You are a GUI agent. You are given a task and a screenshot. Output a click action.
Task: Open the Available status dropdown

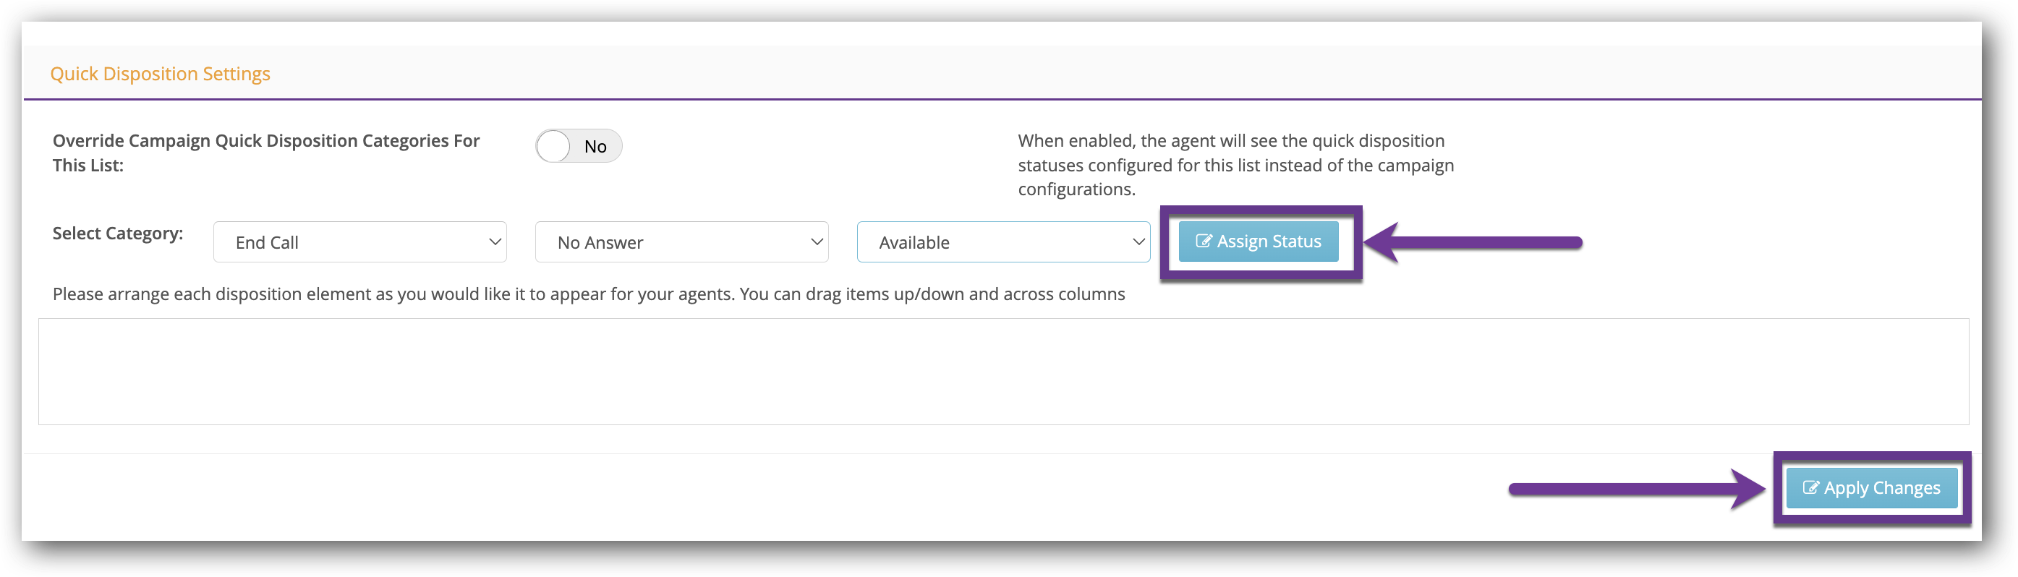pyautogui.click(x=1003, y=242)
